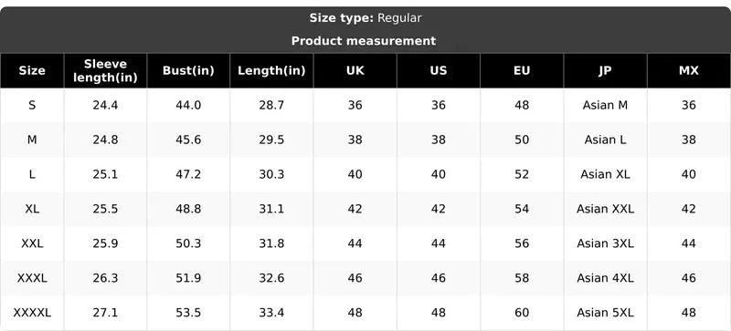The image size is (731, 331).
Task: Click the Size column header
Action: click(x=32, y=71)
